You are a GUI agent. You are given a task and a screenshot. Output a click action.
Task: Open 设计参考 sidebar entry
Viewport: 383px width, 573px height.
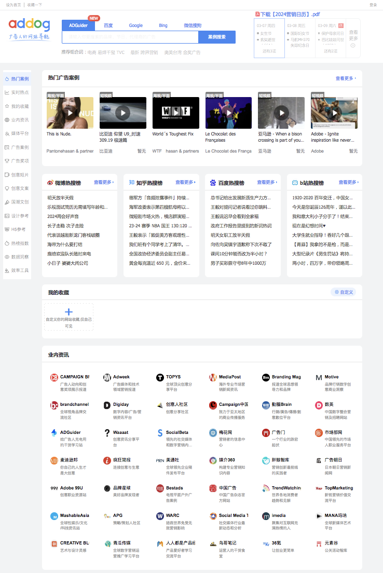click(x=17, y=215)
